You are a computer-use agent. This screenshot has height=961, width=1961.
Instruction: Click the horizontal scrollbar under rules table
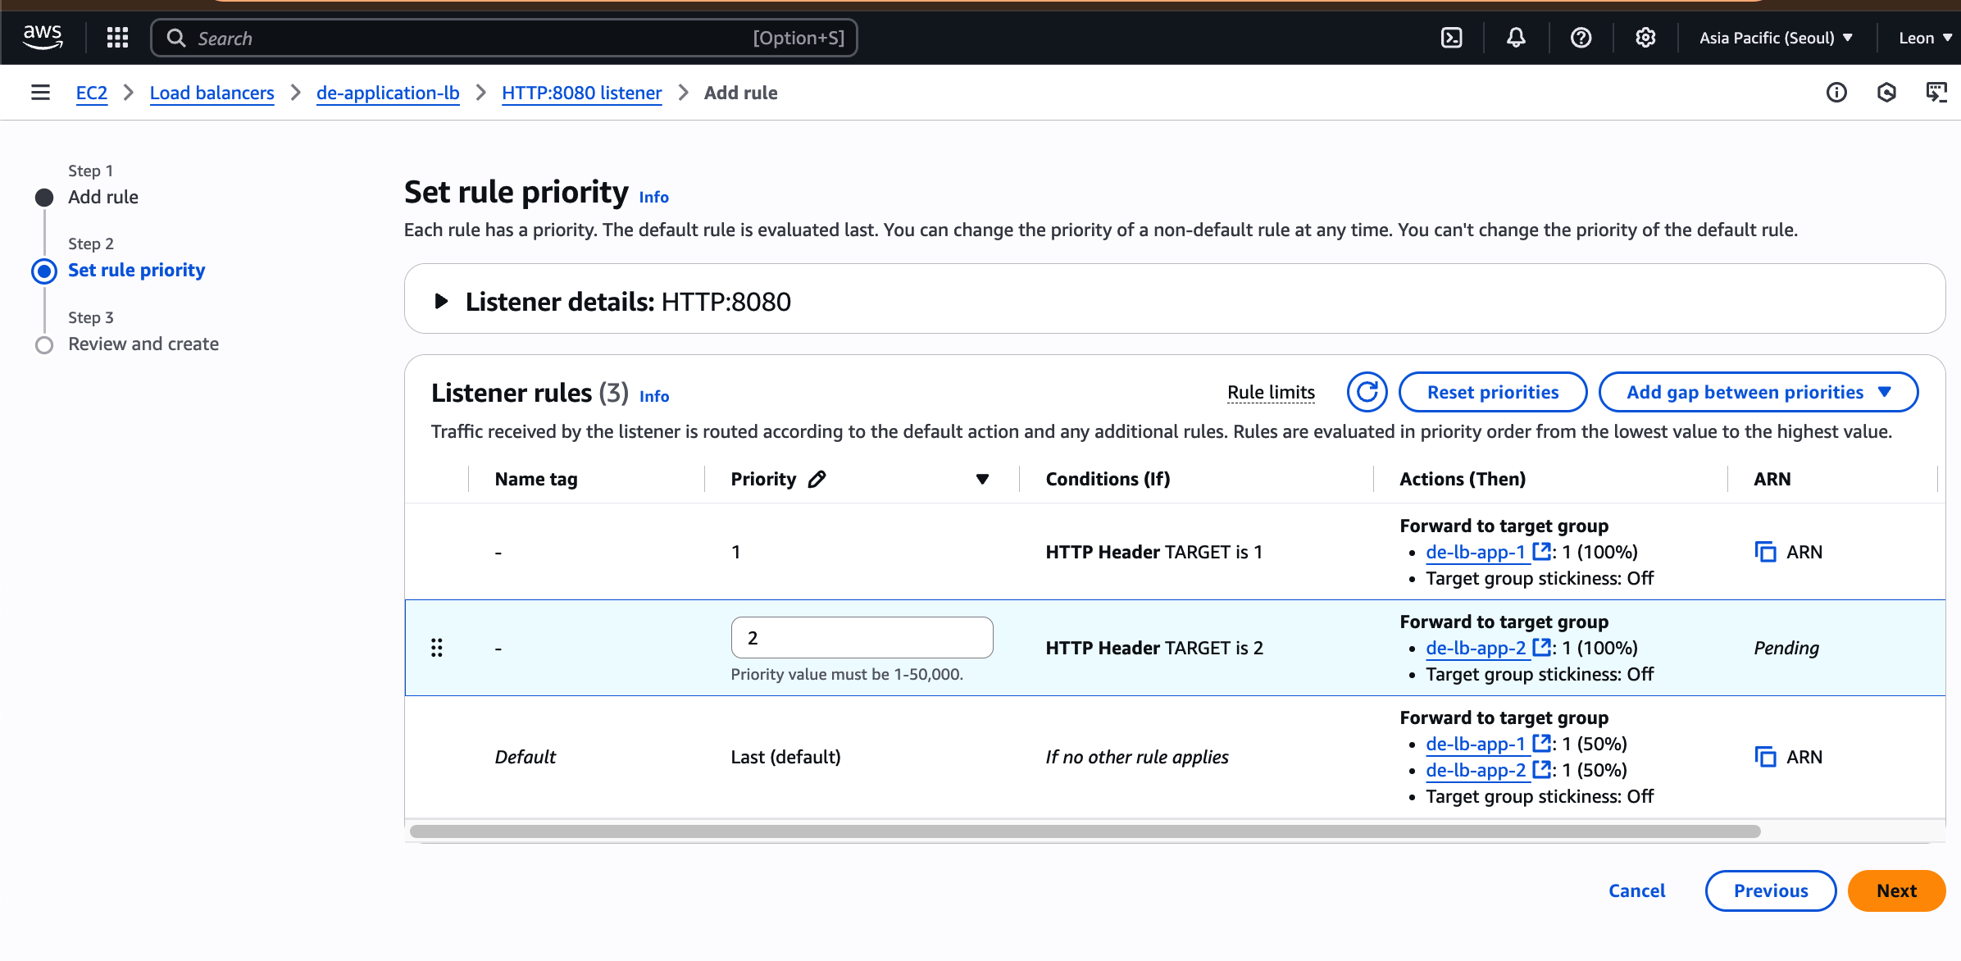[x=1084, y=831]
